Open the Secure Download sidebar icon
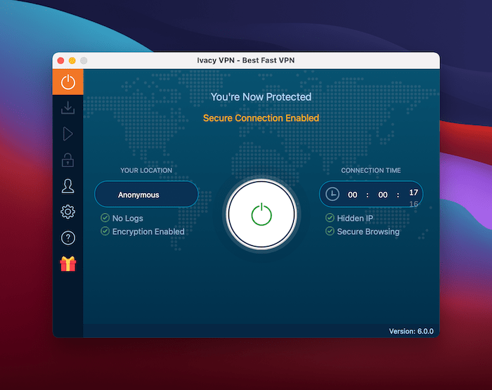Image resolution: width=492 pixels, height=390 pixels. pyautogui.click(x=67, y=108)
